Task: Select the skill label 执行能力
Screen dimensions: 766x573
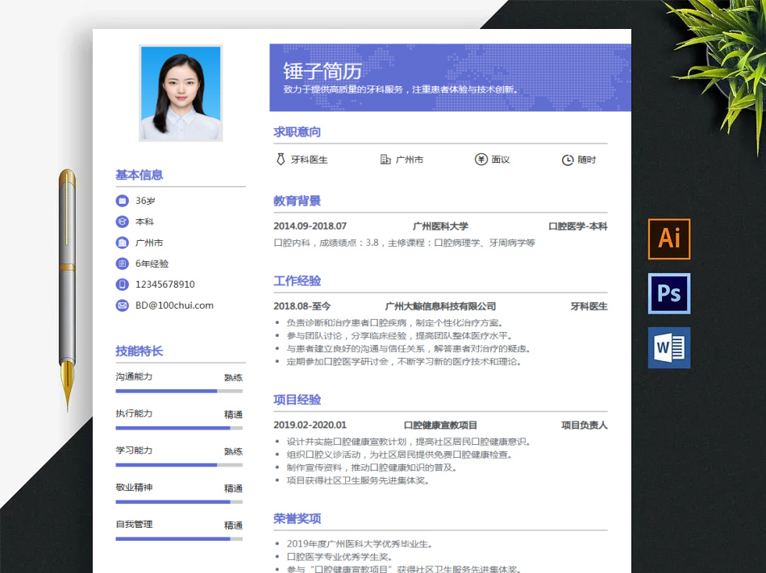Action: tap(135, 413)
